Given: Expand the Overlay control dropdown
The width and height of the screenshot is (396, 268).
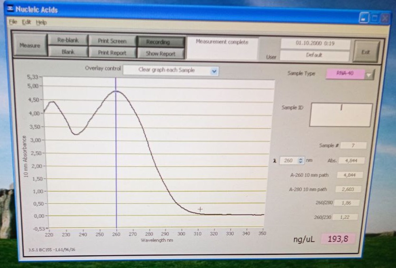Looking at the screenshot, I should point(214,70).
